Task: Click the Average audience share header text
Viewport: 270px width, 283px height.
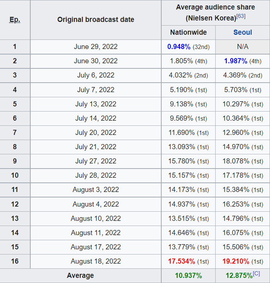Action: [x=215, y=7]
